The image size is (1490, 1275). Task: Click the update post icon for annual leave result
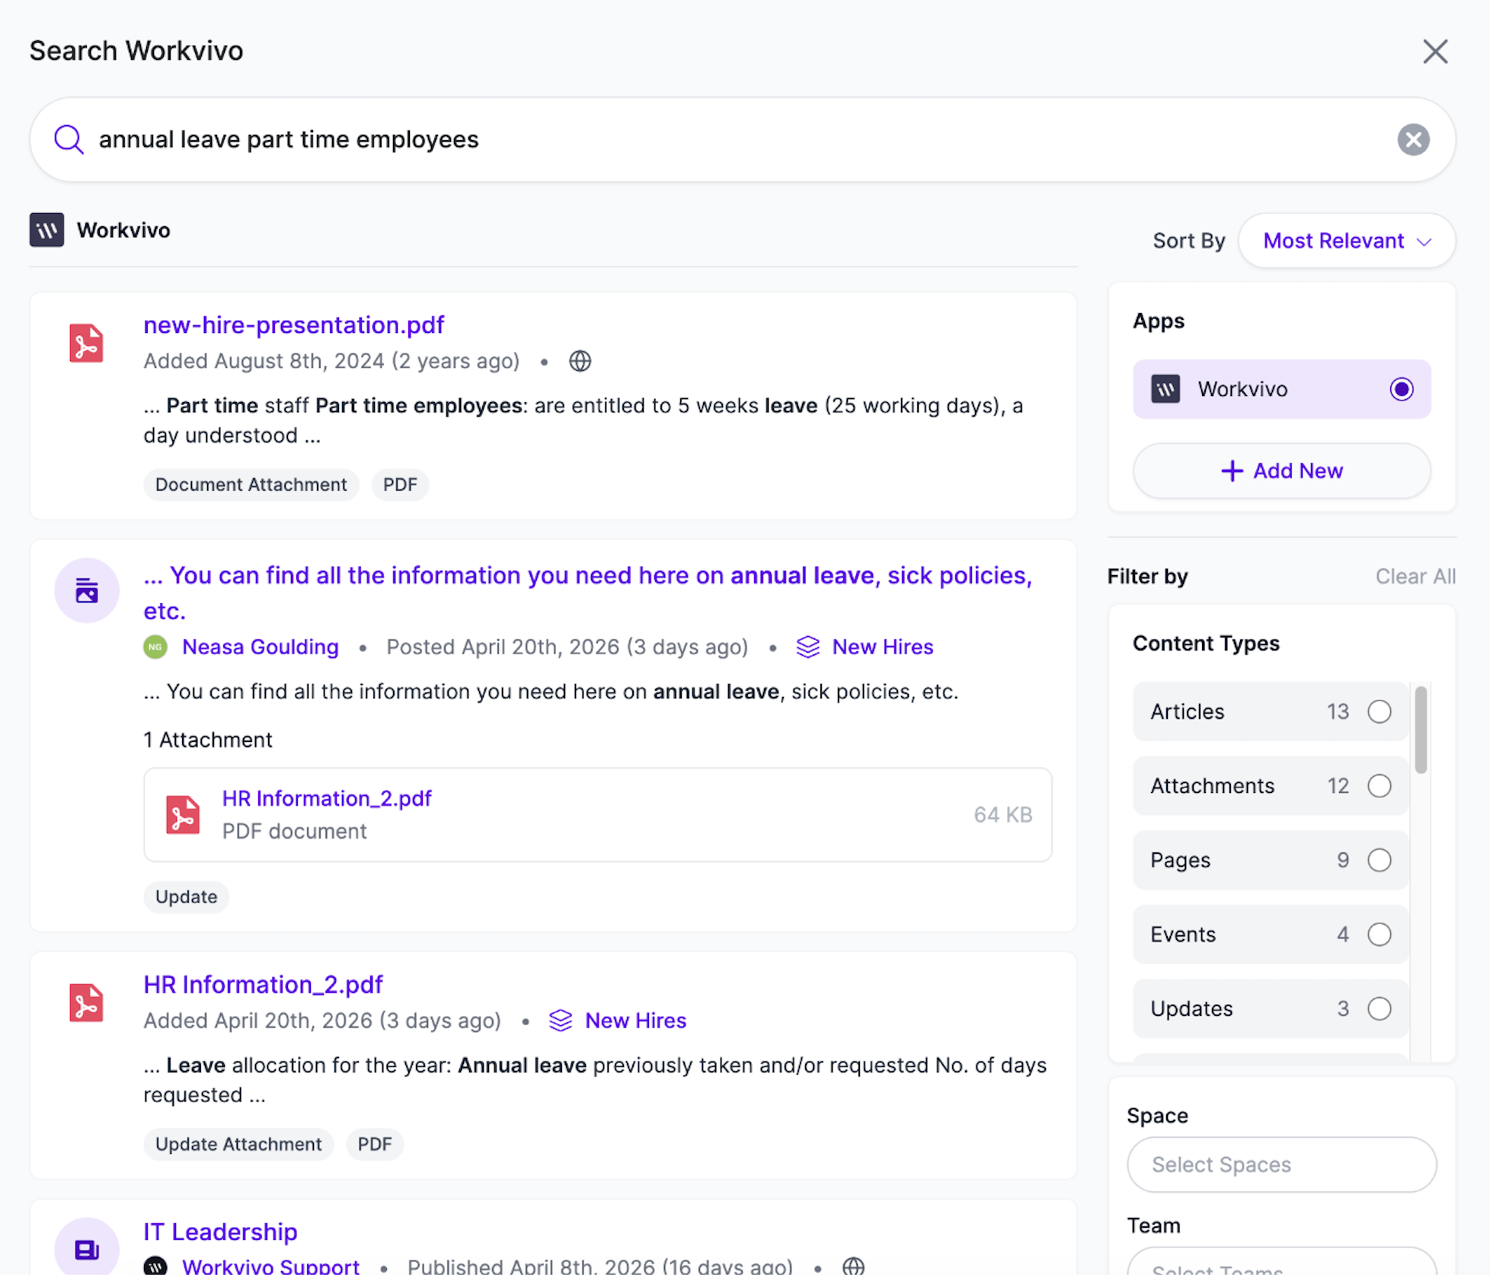pyautogui.click(x=87, y=590)
